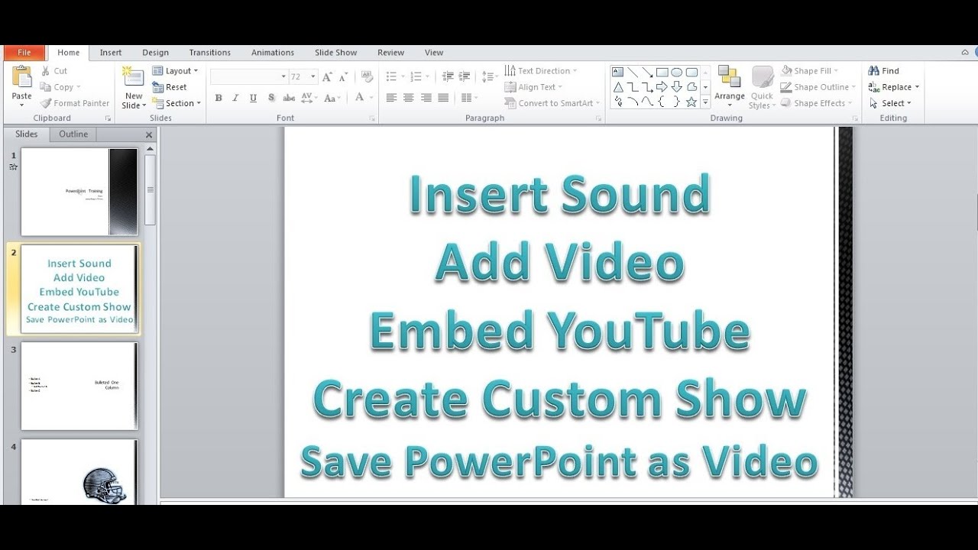Pick the Rectangle shape from the gallery

(662, 73)
